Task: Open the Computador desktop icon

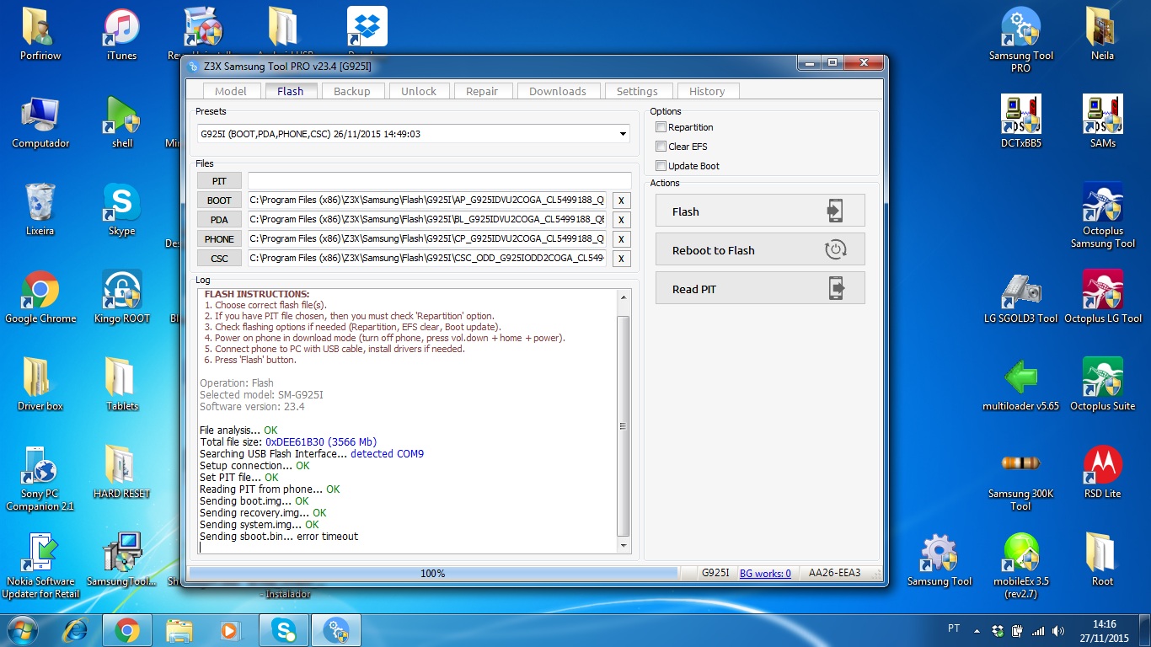Action: pos(40,122)
